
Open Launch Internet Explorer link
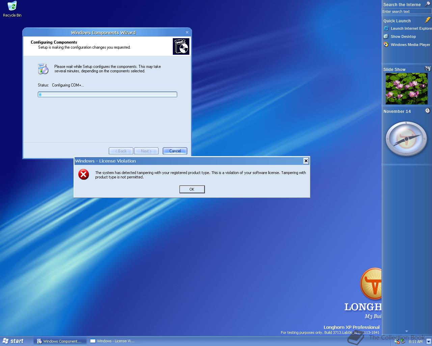pos(411,28)
